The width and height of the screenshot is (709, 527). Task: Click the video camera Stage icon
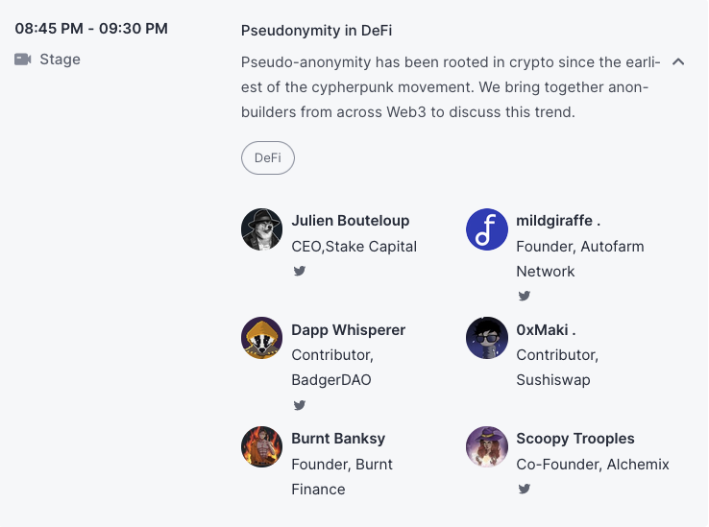(23, 60)
